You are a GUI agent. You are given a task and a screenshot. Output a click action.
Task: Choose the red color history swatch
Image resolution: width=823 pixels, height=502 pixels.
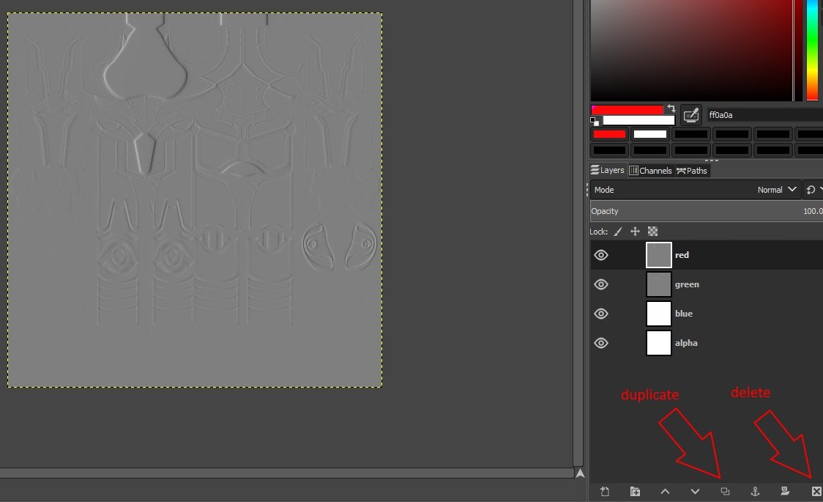[609, 134]
